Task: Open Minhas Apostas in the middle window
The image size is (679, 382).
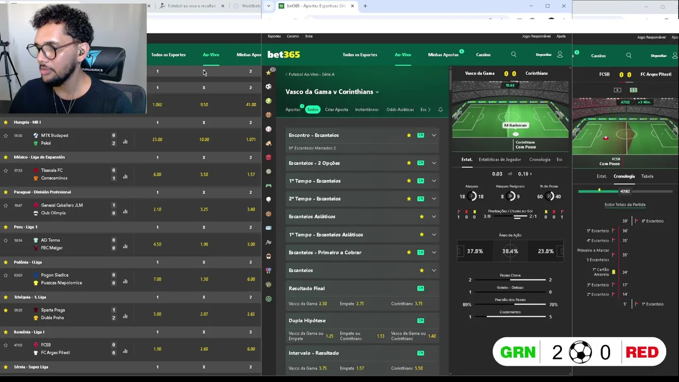Action: tap(443, 55)
